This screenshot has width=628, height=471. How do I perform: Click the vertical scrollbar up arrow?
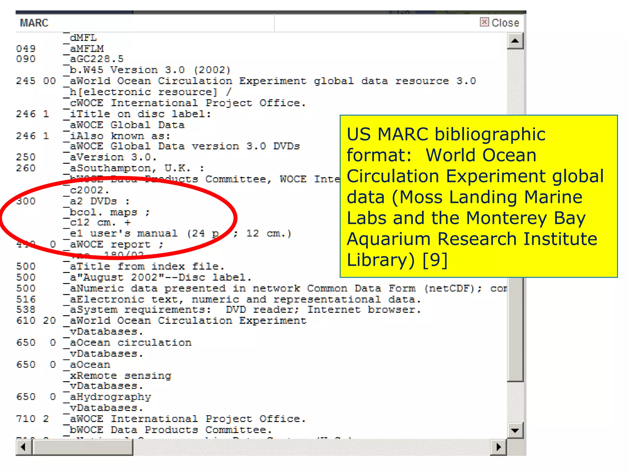(x=515, y=41)
